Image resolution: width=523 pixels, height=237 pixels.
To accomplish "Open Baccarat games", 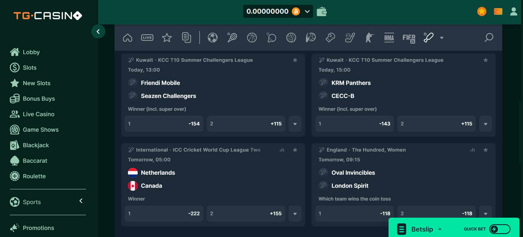I will pos(28,161).
